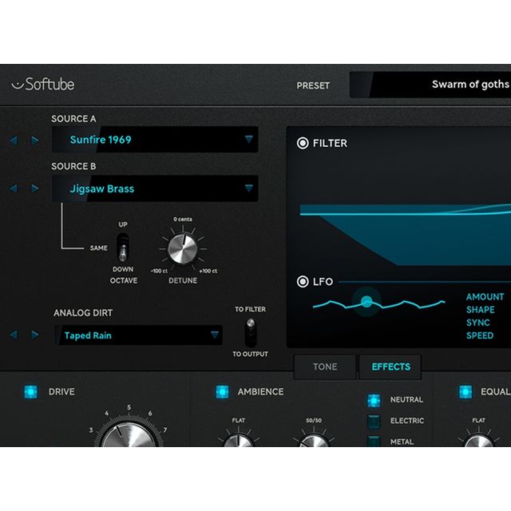Click the filter curve display
Image resolution: width=511 pixels, height=511 pixels.
point(406,235)
